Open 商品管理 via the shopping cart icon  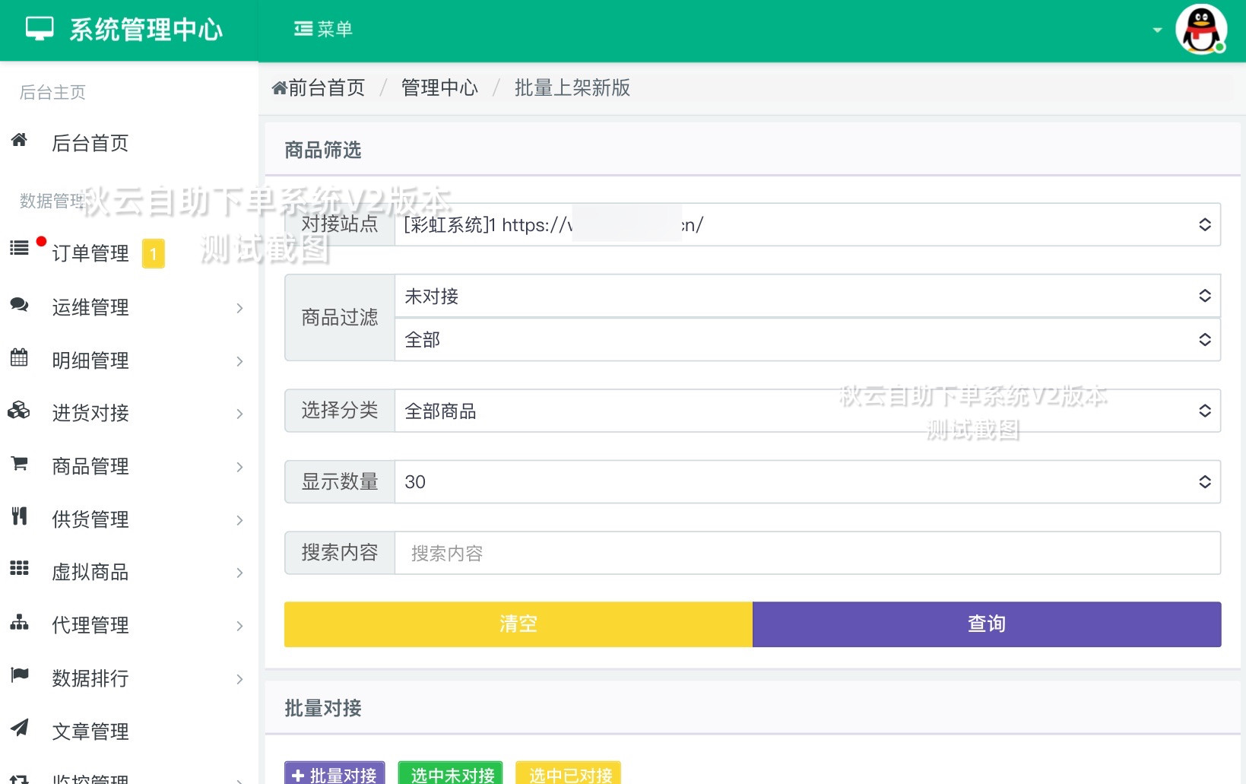[19, 466]
